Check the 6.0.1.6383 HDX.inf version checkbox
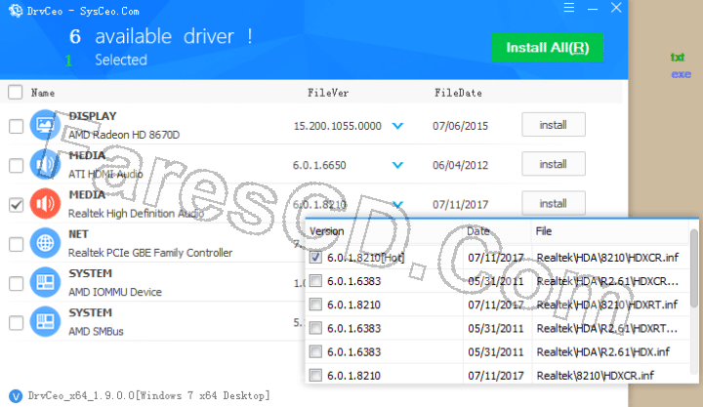This screenshot has height=407, width=703. [x=315, y=352]
